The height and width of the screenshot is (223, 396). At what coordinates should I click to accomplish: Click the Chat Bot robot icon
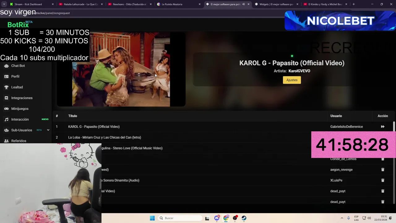6,66
